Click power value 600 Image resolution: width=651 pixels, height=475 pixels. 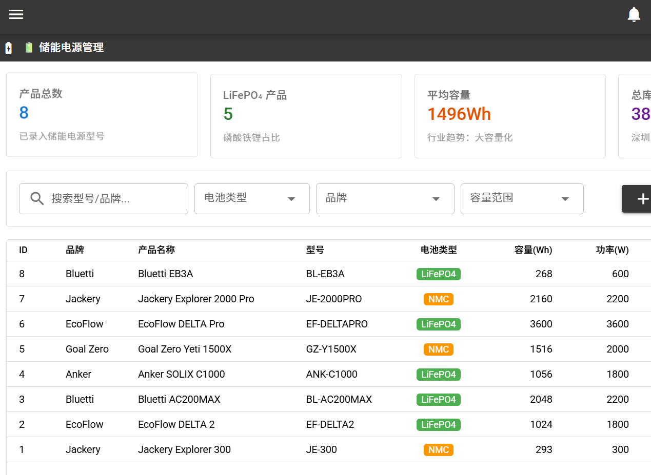coord(620,274)
